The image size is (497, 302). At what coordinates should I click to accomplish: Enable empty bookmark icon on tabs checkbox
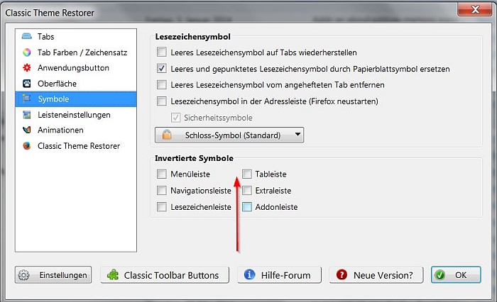tap(163, 52)
